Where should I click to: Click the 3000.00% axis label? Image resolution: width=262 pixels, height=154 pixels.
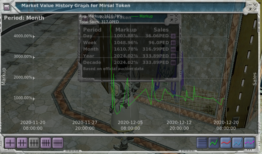click(x=23, y=56)
